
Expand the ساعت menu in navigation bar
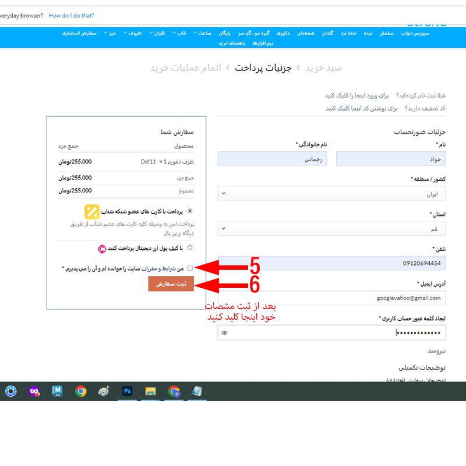[x=206, y=33]
